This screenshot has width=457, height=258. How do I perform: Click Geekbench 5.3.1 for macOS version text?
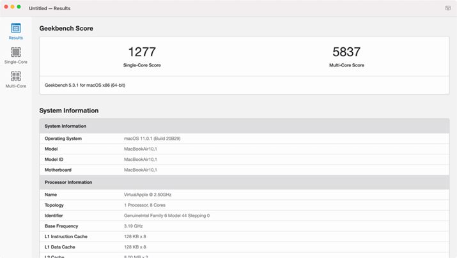click(85, 85)
